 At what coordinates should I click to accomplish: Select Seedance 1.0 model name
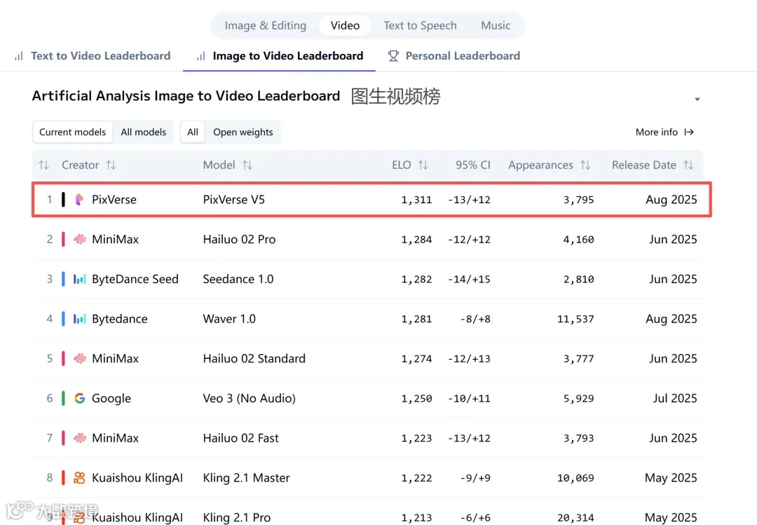(x=238, y=279)
